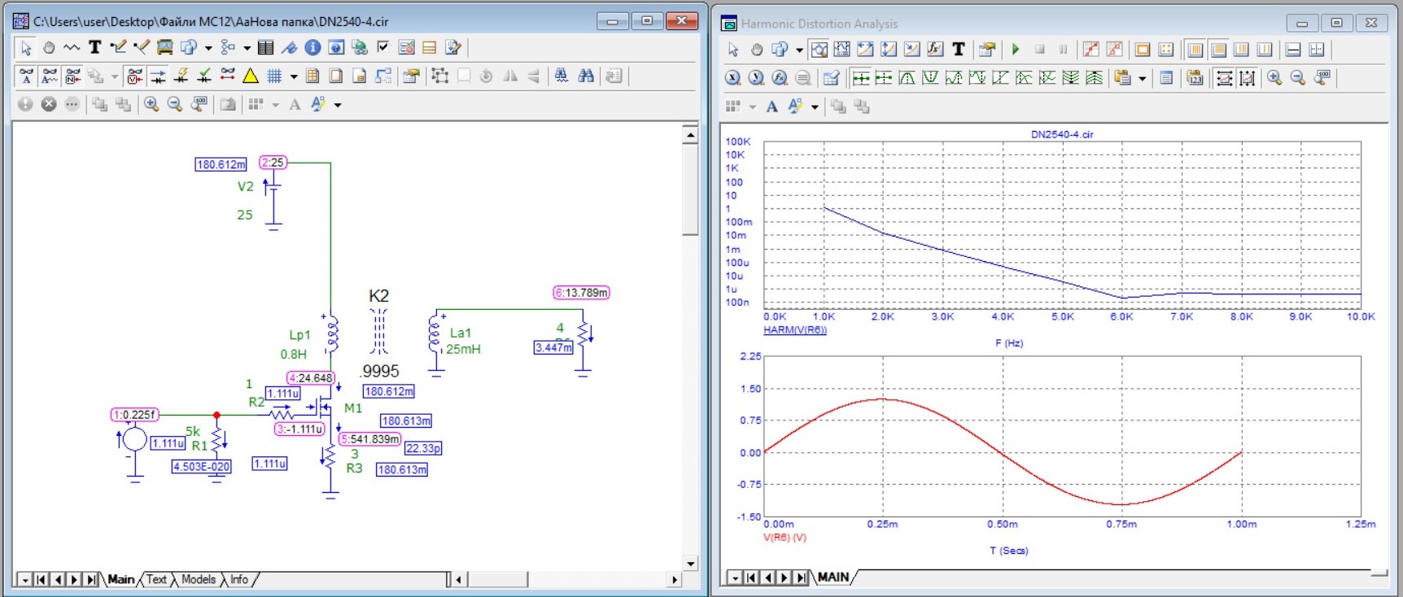Expand the dropdown arrow next to the clipboard icon

click(x=1143, y=79)
